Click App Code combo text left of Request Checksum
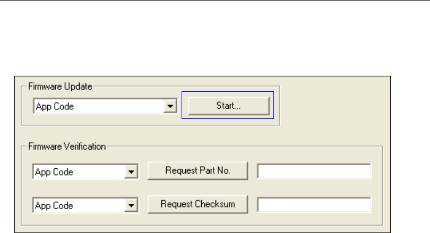This screenshot has width=430, height=233. click(x=80, y=205)
